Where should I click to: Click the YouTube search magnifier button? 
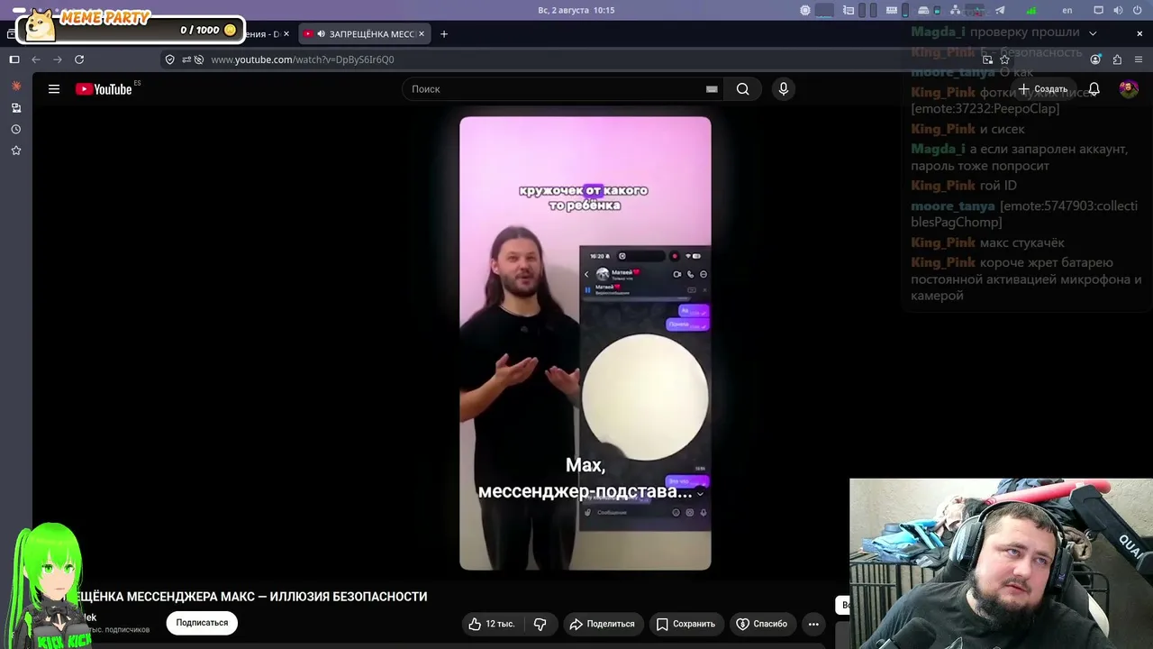742,89
